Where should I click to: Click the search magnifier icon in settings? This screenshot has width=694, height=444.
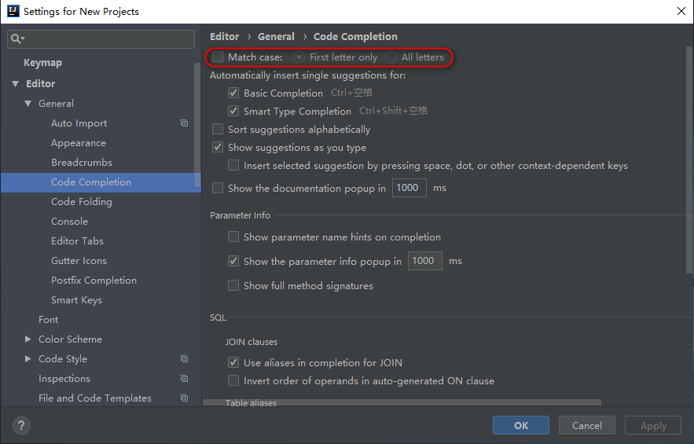[16, 39]
